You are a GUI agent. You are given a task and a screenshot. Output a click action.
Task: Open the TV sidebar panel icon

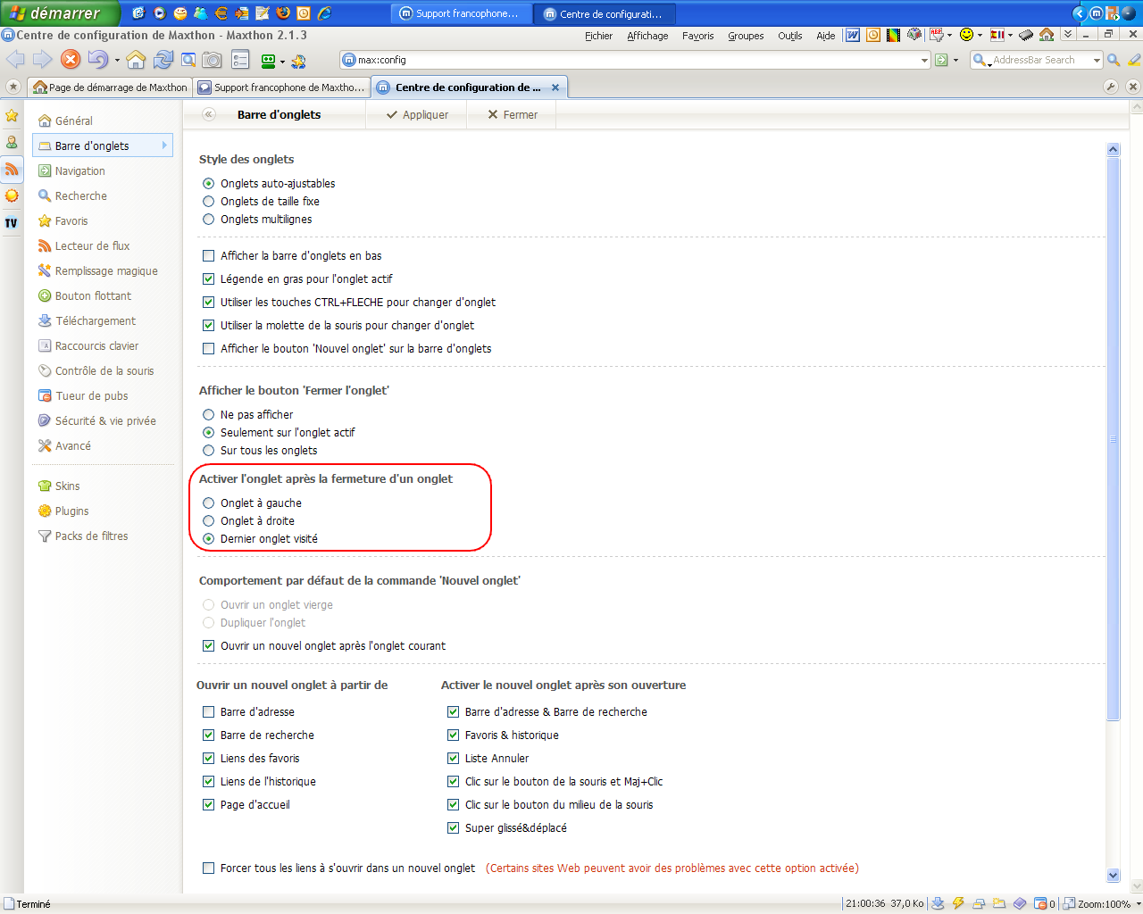(12, 222)
